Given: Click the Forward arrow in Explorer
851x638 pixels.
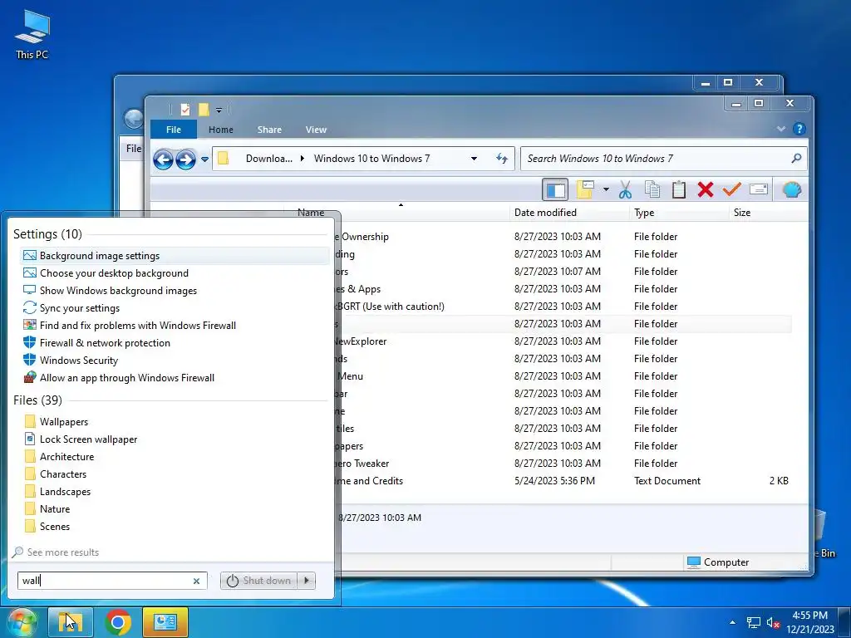Looking at the screenshot, I should tap(185, 159).
